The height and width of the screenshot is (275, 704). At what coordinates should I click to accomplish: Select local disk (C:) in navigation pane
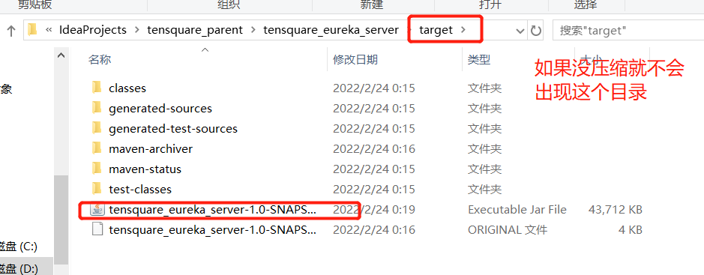point(19,247)
